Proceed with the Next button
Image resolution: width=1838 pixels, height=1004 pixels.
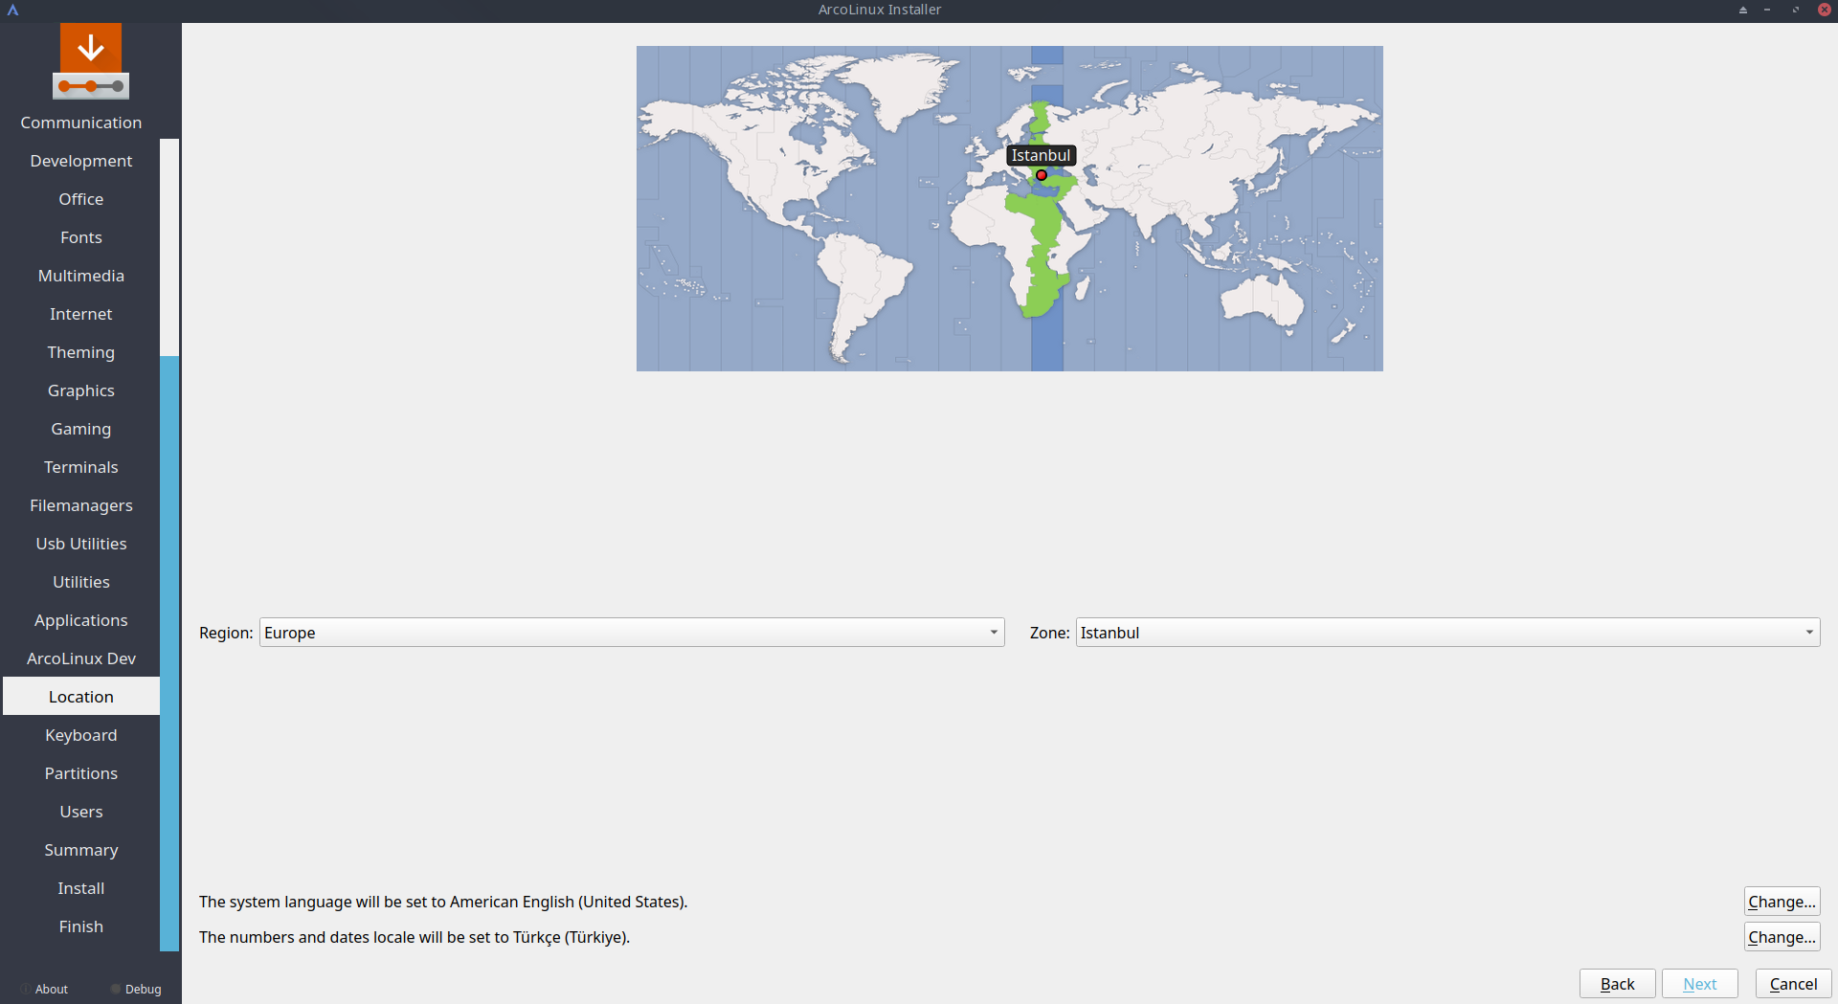coord(1699,984)
